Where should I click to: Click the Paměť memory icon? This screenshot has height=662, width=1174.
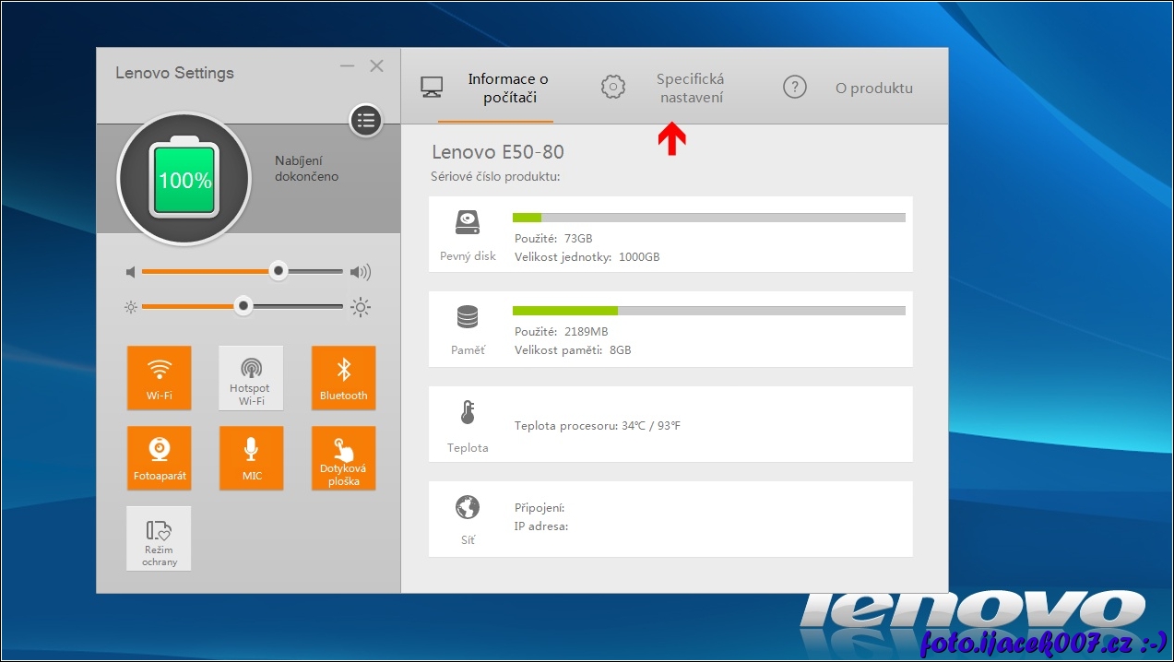coord(468,317)
